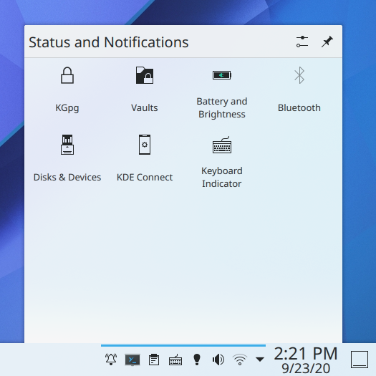Screen dimensions: 376x376
Task: Open the KGpg lock icon
Action: tap(67, 75)
